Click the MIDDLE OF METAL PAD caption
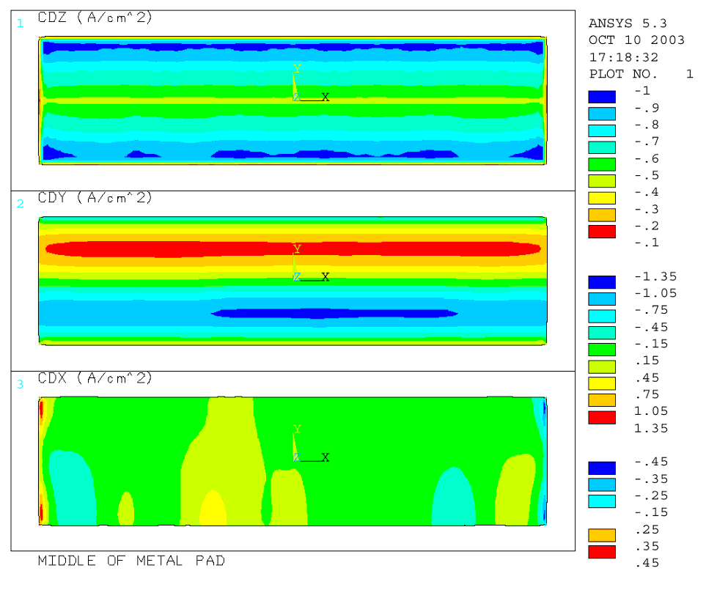The image size is (717, 590). 131,561
